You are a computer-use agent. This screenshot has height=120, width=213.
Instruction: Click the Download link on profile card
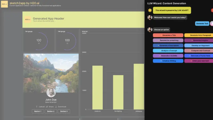[x=62, y=107]
